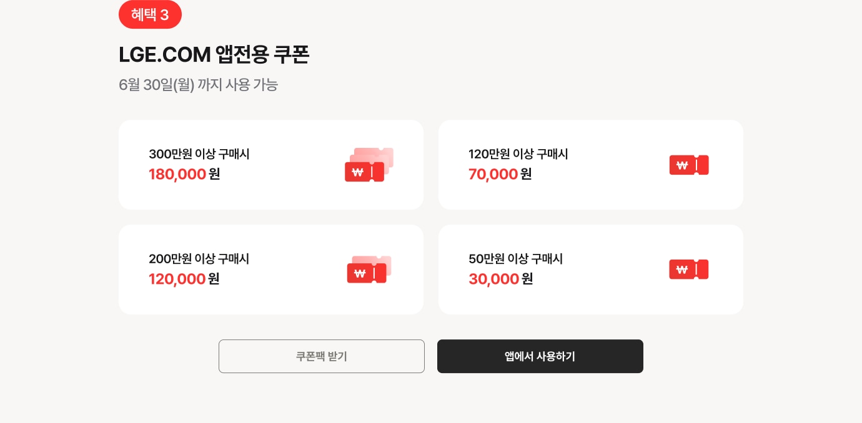Click the ₩ symbol on the 180,000원 coupon
862x423 pixels.
(x=358, y=173)
